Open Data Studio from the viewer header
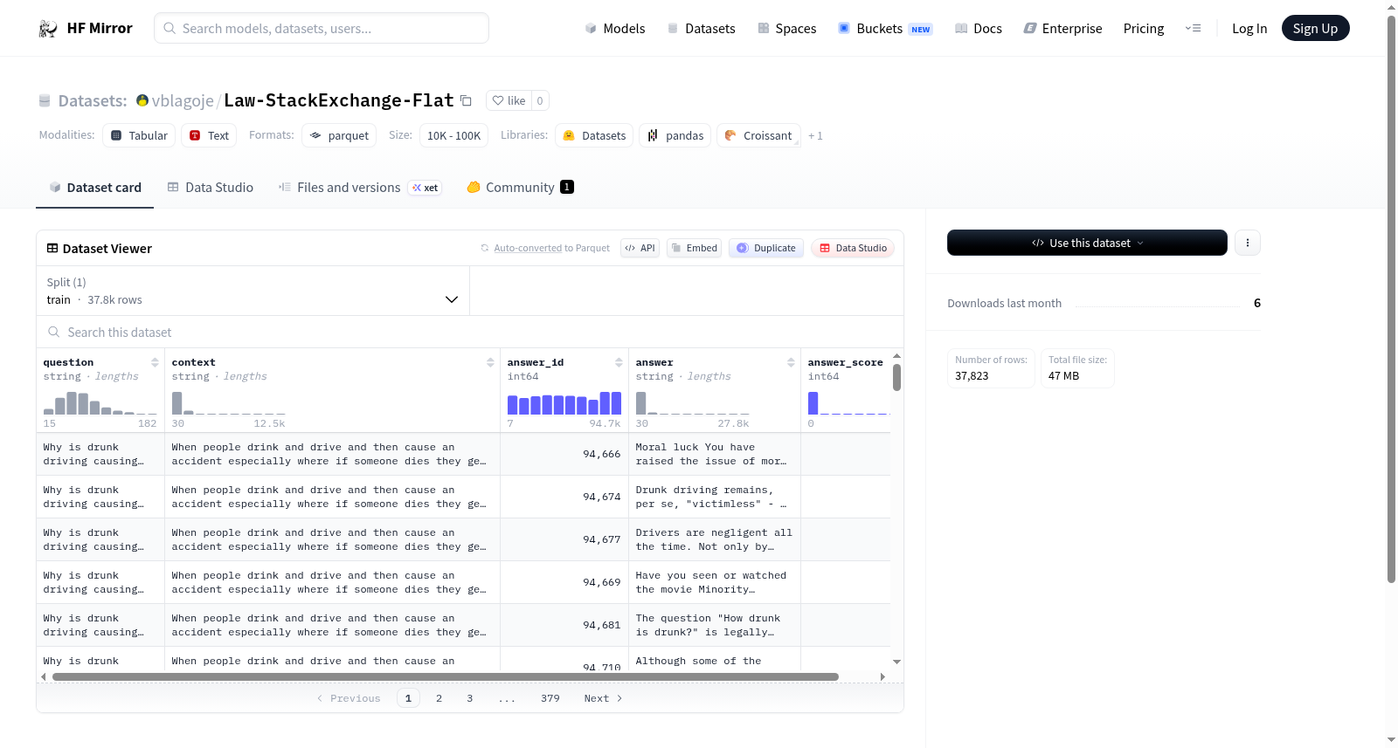The height and width of the screenshot is (748, 1398). 853,248
